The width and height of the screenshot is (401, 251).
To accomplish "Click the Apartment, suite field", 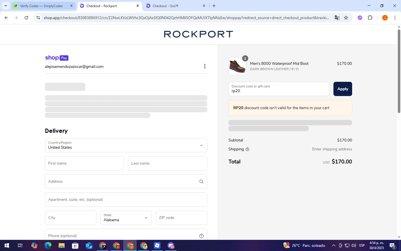I will point(126,200).
